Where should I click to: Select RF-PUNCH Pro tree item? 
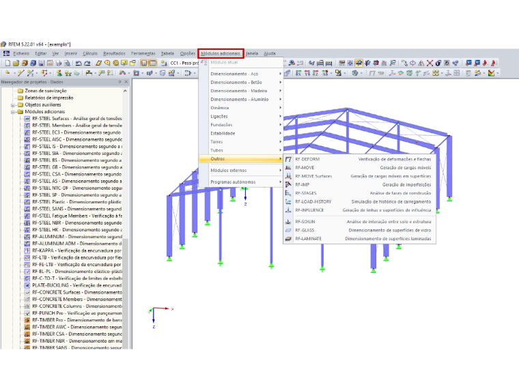pyautogui.click(x=76, y=313)
